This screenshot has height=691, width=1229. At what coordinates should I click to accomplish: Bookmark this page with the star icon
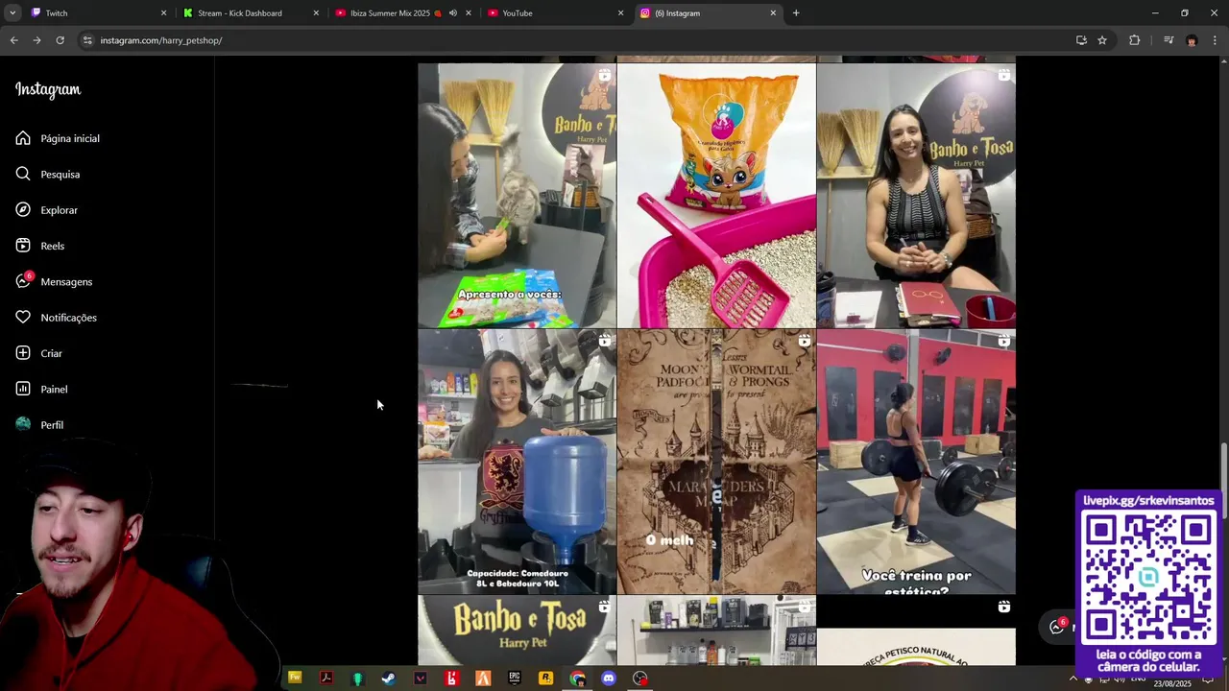(1102, 40)
